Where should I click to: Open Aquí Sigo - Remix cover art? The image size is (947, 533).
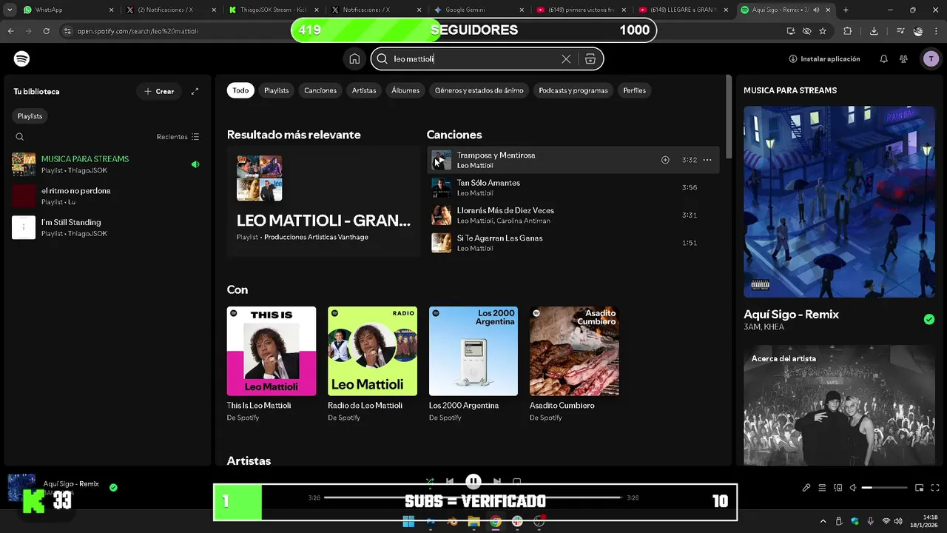click(x=839, y=201)
